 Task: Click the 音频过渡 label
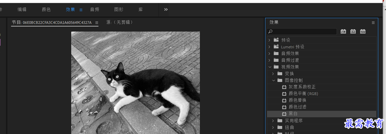tap(290, 60)
